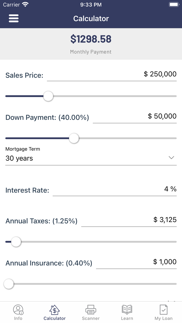Click the Calculator house icon

[54, 309]
